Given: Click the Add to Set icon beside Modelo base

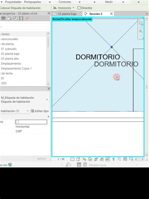Looking at the screenshot, I should click(x=85, y=165).
